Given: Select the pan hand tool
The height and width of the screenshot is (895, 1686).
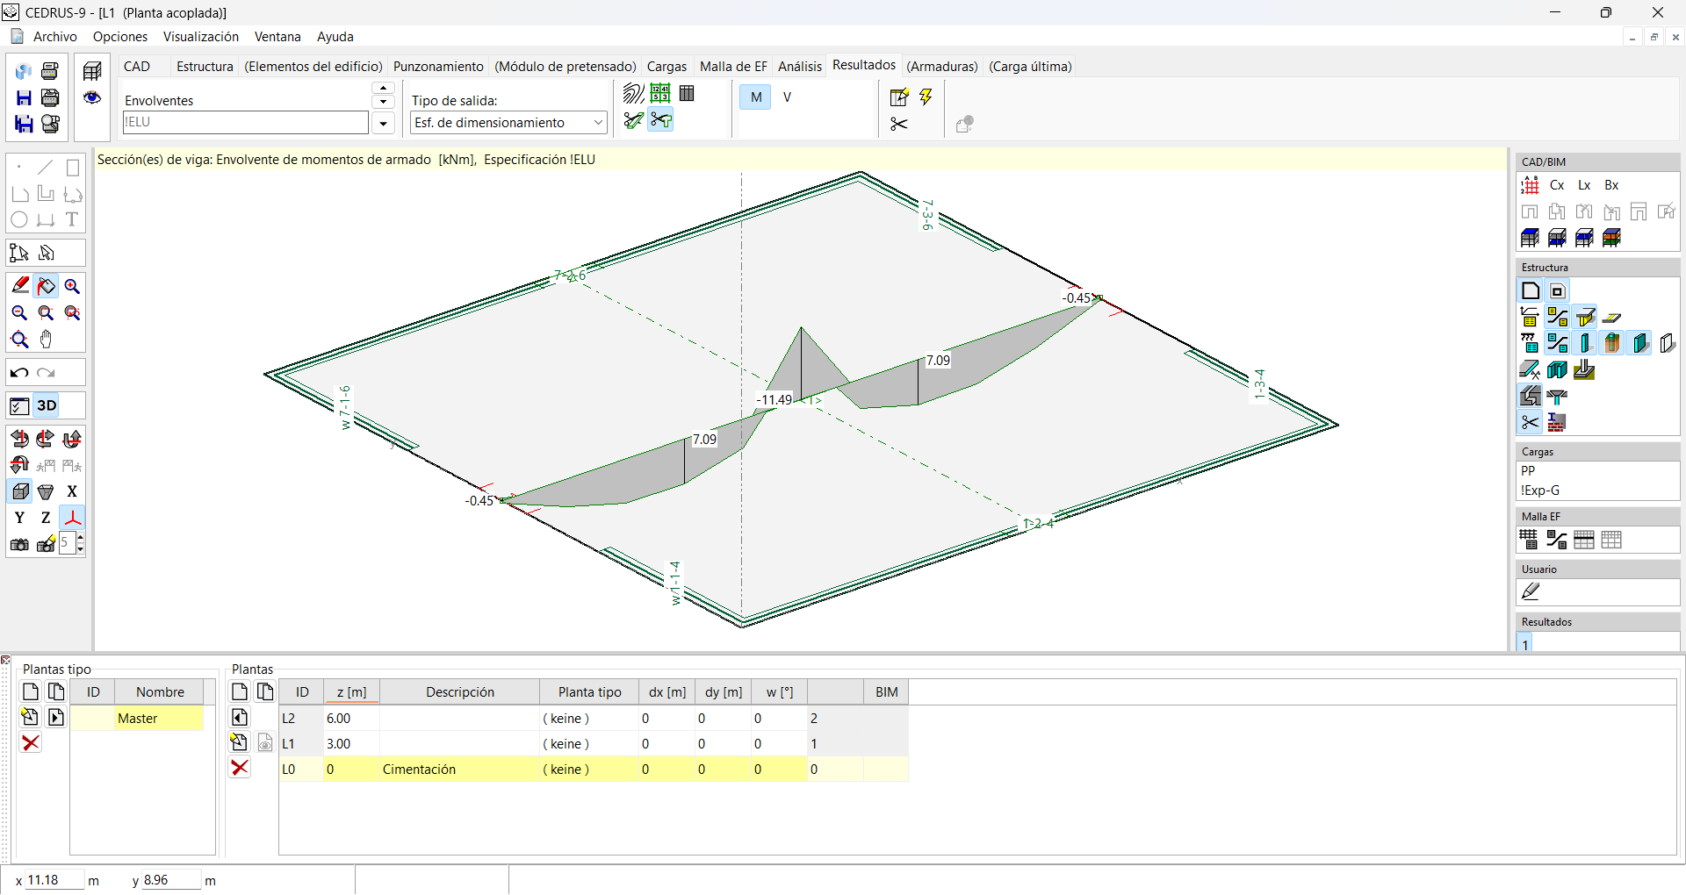Looking at the screenshot, I should [46, 340].
